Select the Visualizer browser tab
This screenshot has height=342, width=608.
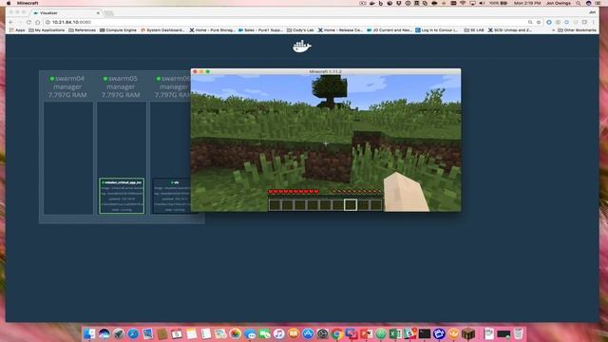[66, 12]
